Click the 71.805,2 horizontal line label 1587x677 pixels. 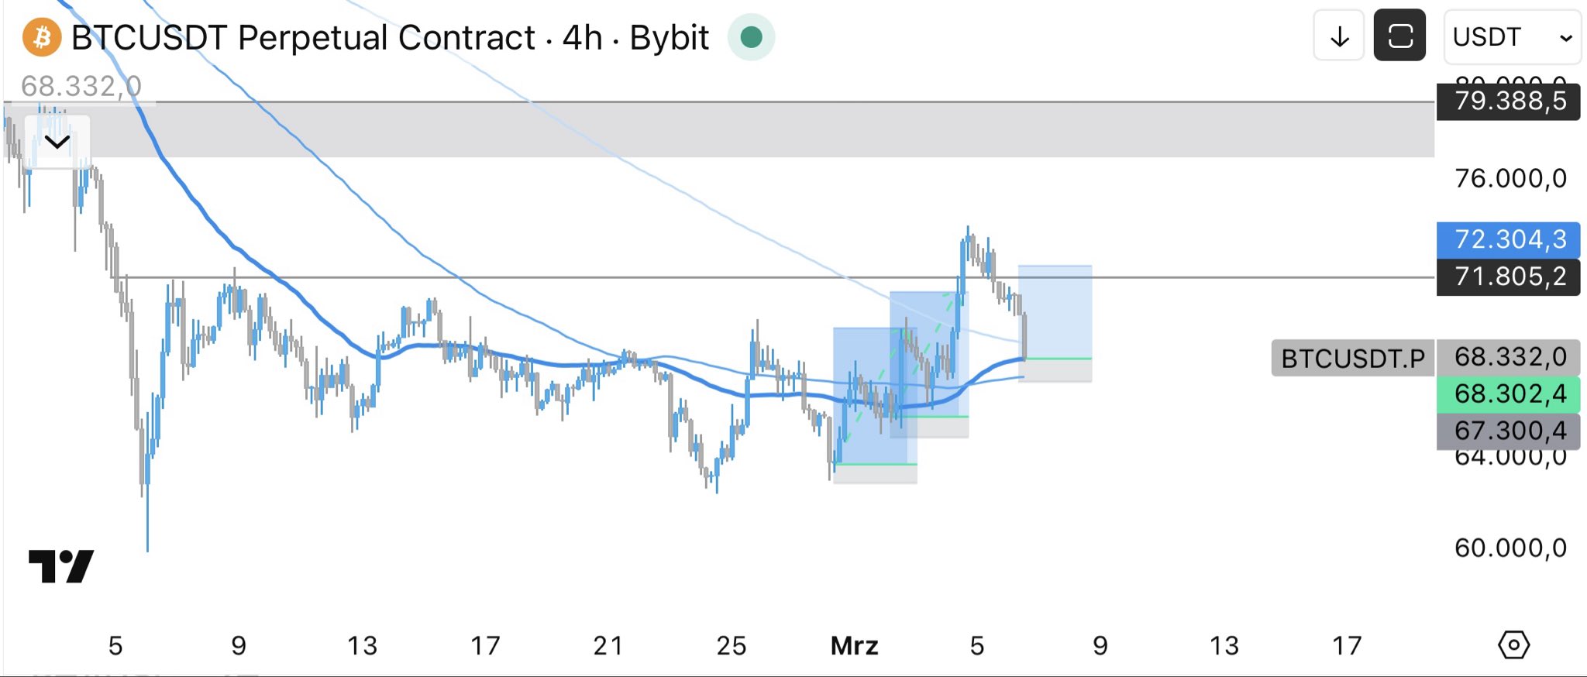[1508, 277]
